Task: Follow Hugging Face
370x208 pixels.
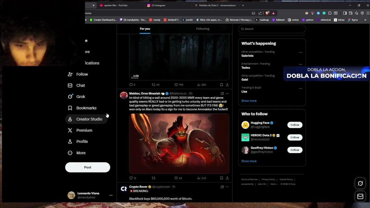Action: click(x=295, y=125)
